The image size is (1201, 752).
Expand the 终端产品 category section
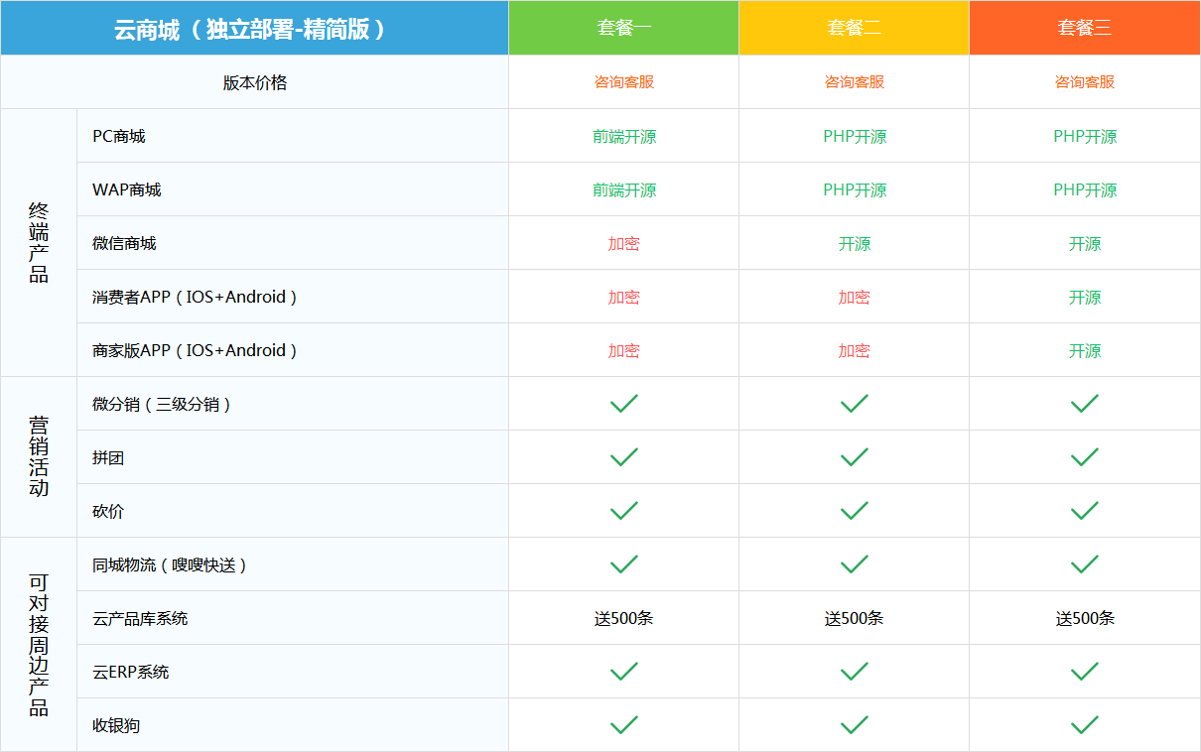39,242
